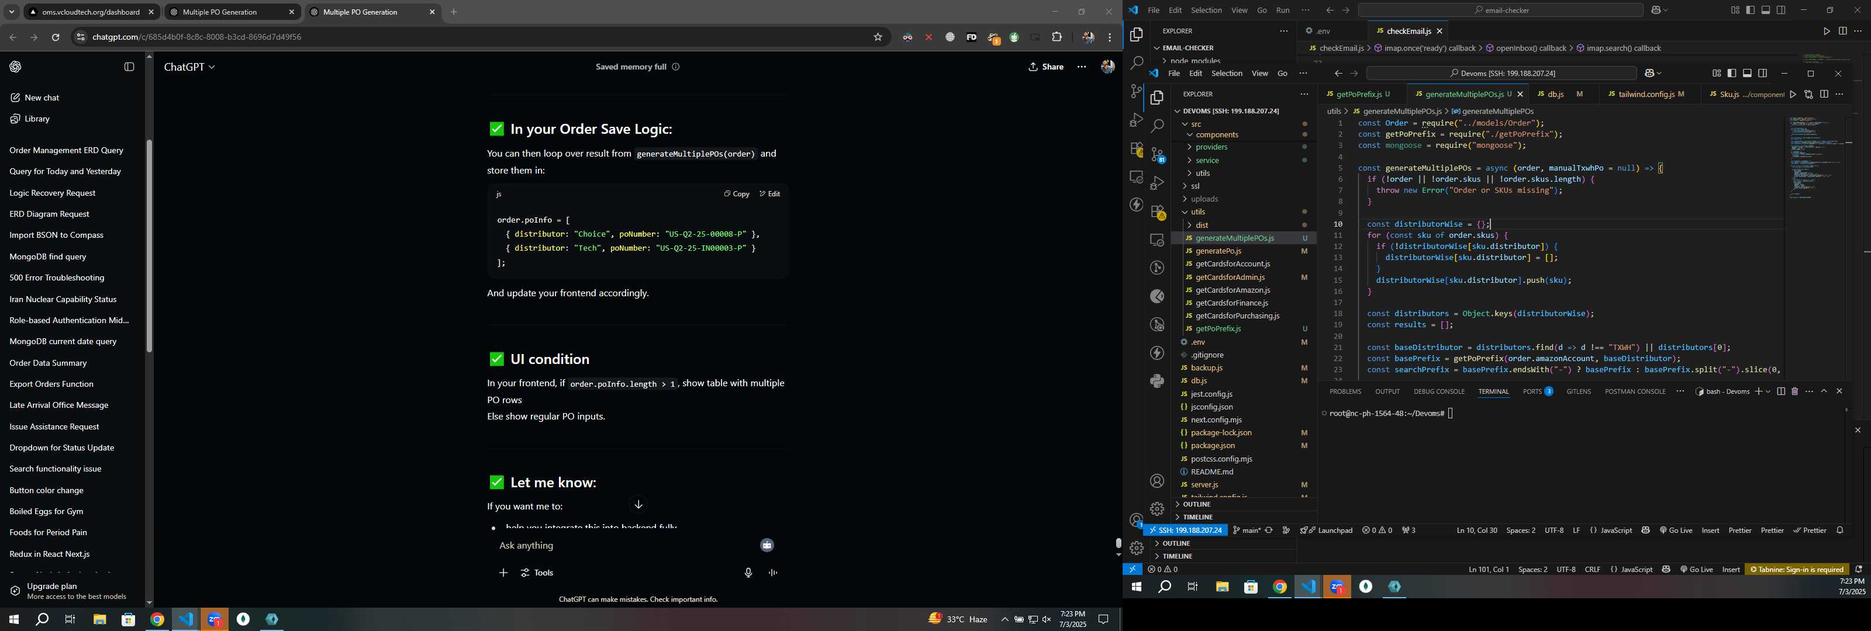
Task: Open terminal launch profile dropdown arrow
Action: (1768, 392)
